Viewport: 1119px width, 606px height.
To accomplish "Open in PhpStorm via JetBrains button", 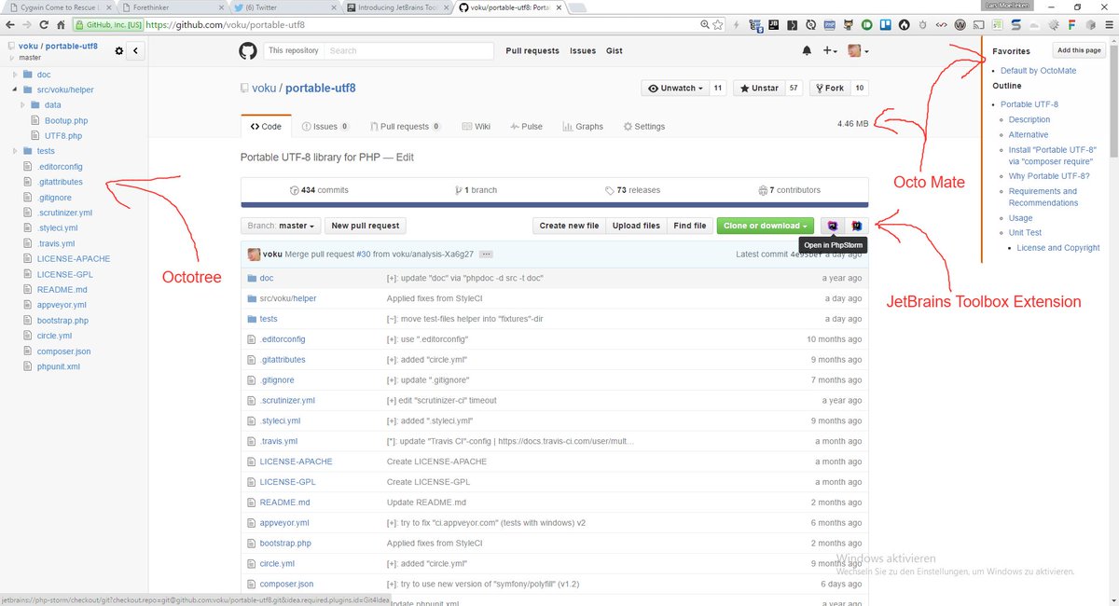I will pos(833,226).
